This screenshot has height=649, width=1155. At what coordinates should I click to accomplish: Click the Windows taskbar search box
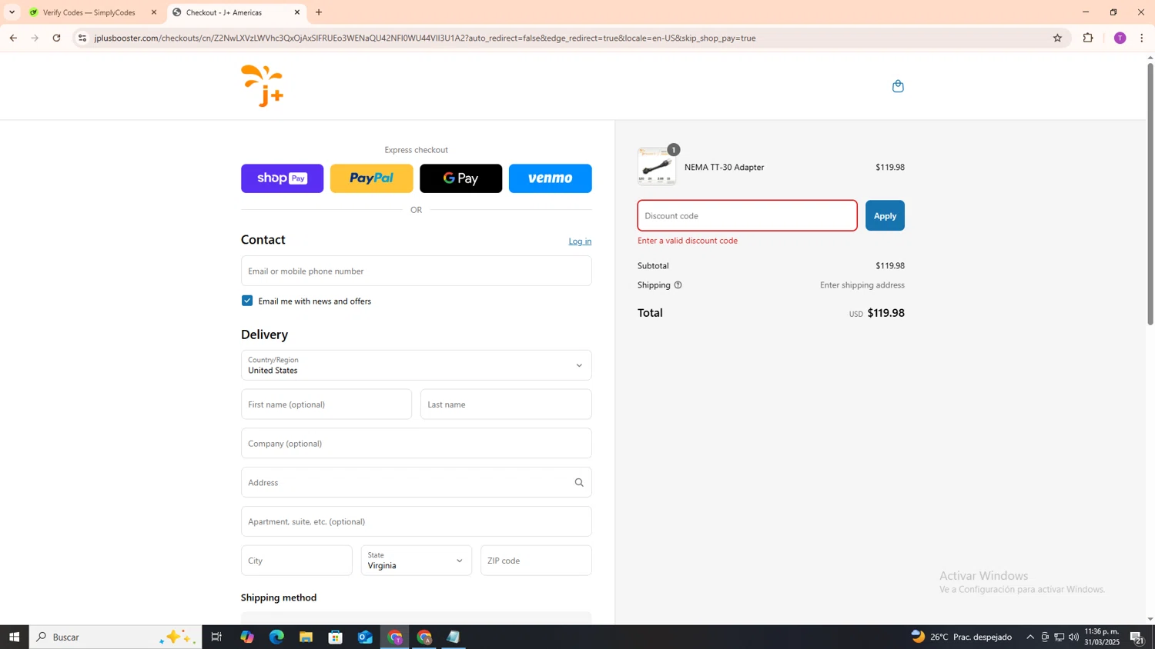coord(115,637)
